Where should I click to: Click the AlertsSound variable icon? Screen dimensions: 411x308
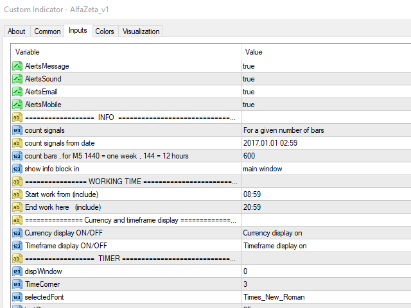pyautogui.click(x=17, y=79)
